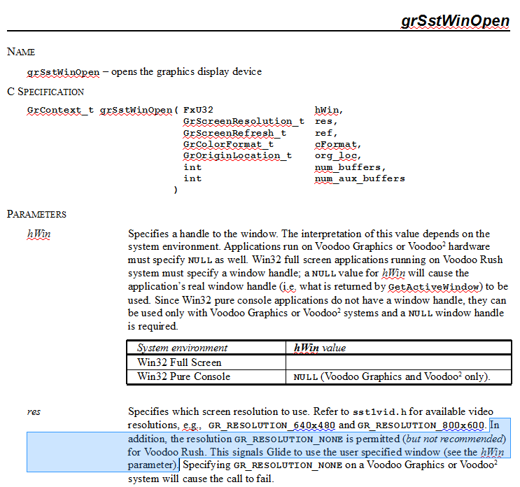Image resolution: width=520 pixels, height=487 pixels.
Task: Click the italic res parameter label
Action: click(34, 411)
